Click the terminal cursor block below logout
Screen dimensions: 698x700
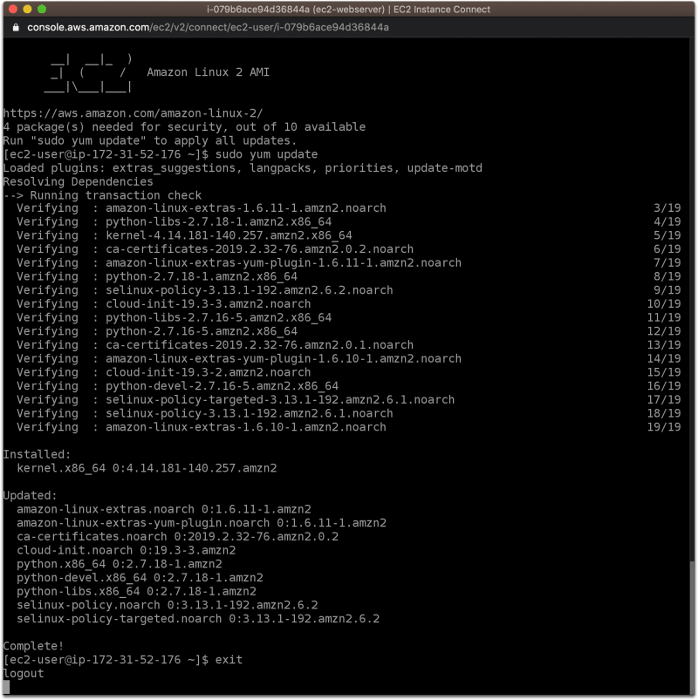click(x=6, y=687)
